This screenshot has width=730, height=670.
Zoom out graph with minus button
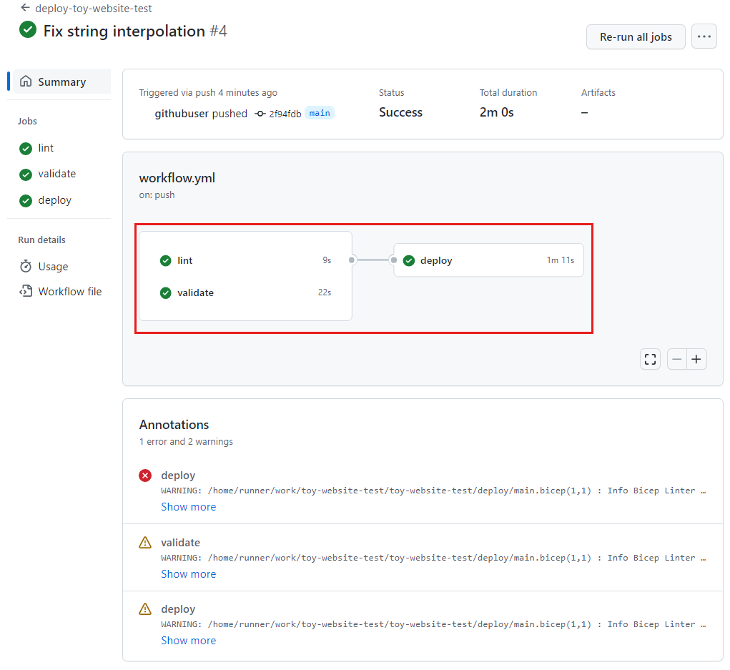(x=677, y=359)
